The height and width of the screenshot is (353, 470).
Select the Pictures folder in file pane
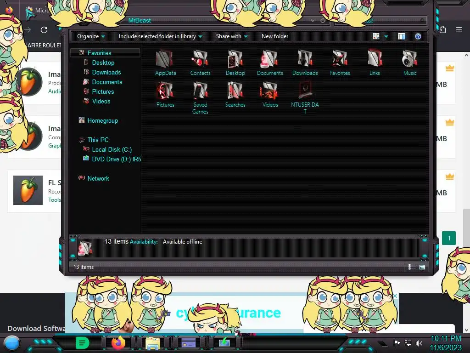(165, 95)
